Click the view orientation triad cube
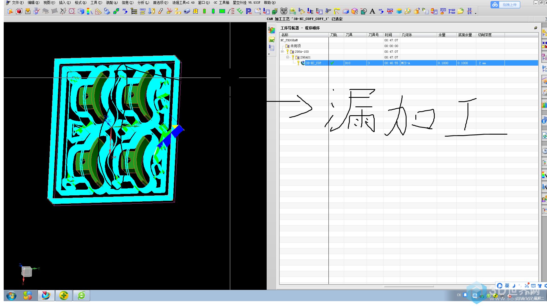 coord(27,271)
